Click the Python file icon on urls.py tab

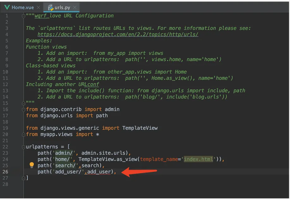[51, 8]
